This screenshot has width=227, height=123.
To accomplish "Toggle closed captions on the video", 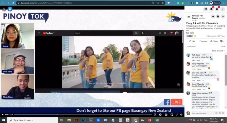I will (166, 115).
